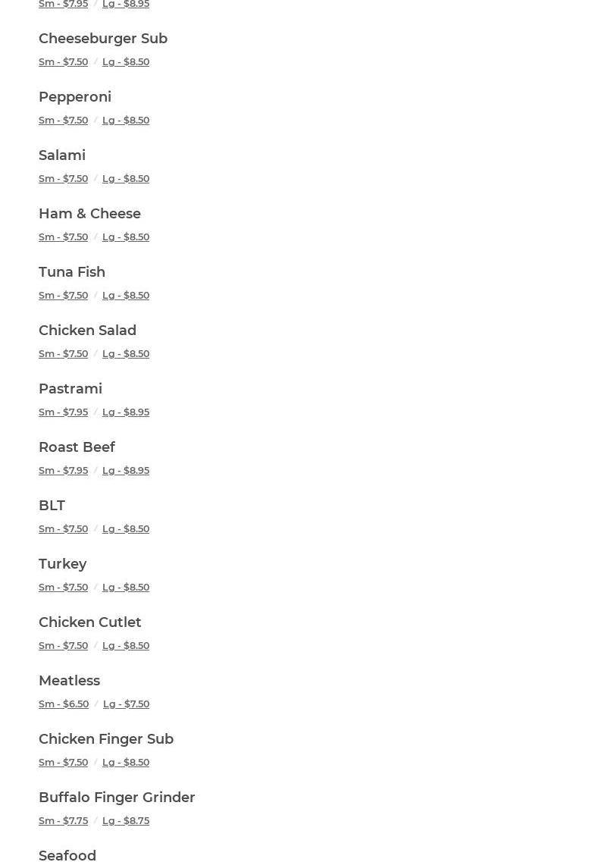The image size is (595, 862).
Task: Pick the small Pepperoni sub price
Action: [x=64, y=121]
